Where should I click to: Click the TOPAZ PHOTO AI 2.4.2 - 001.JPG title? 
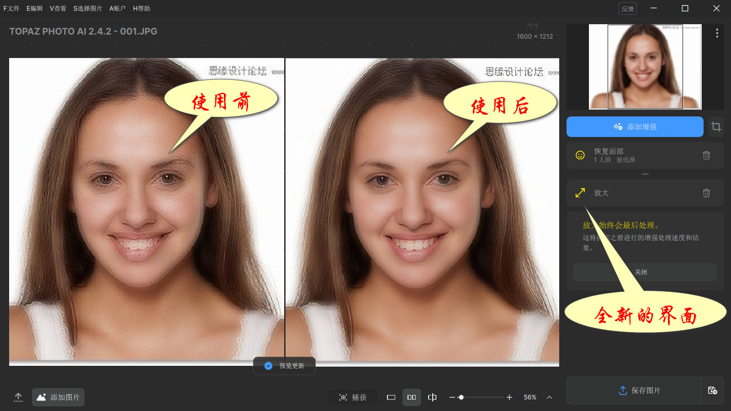pyautogui.click(x=83, y=32)
